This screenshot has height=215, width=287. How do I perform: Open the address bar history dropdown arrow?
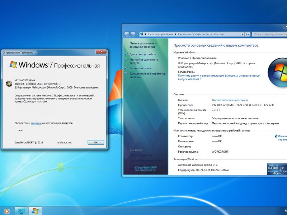tap(243, 34)
